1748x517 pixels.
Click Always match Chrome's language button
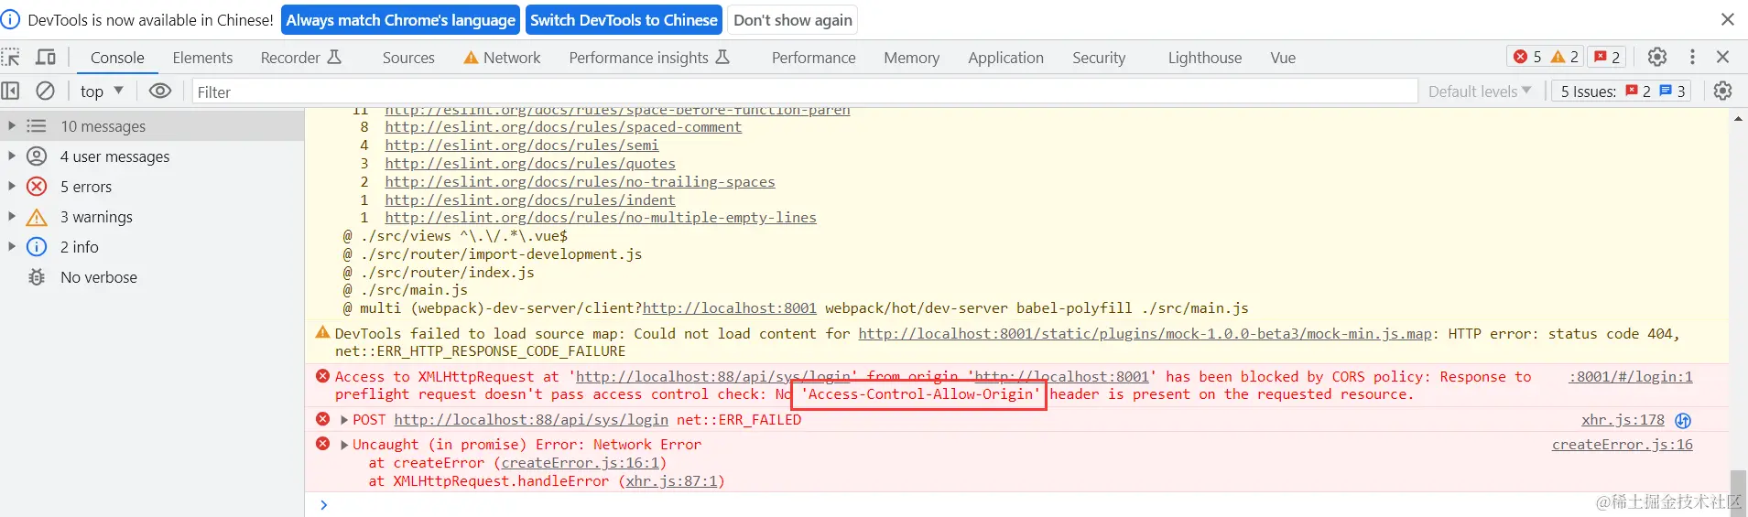(401, 20)
